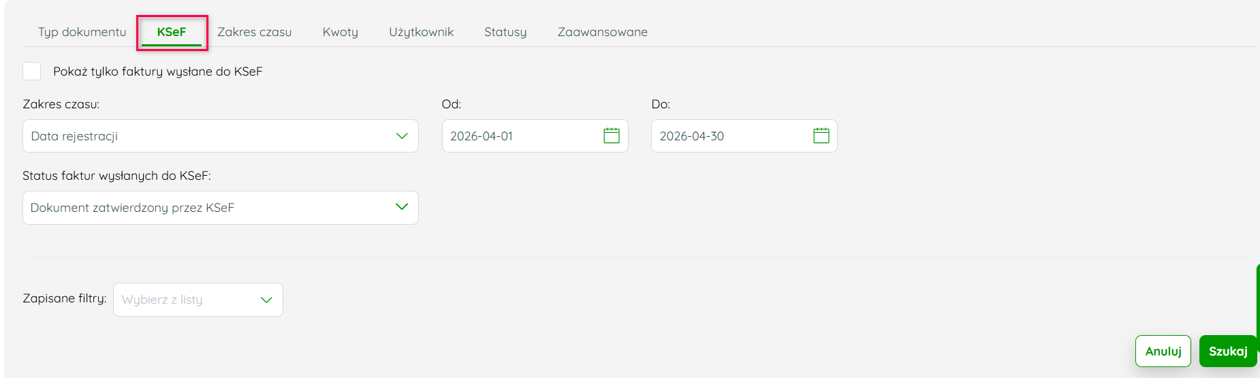This screenshot has width=1260, height=378.
Task: Switch to the Użytkownik tab
Action: tap(421, 32)
